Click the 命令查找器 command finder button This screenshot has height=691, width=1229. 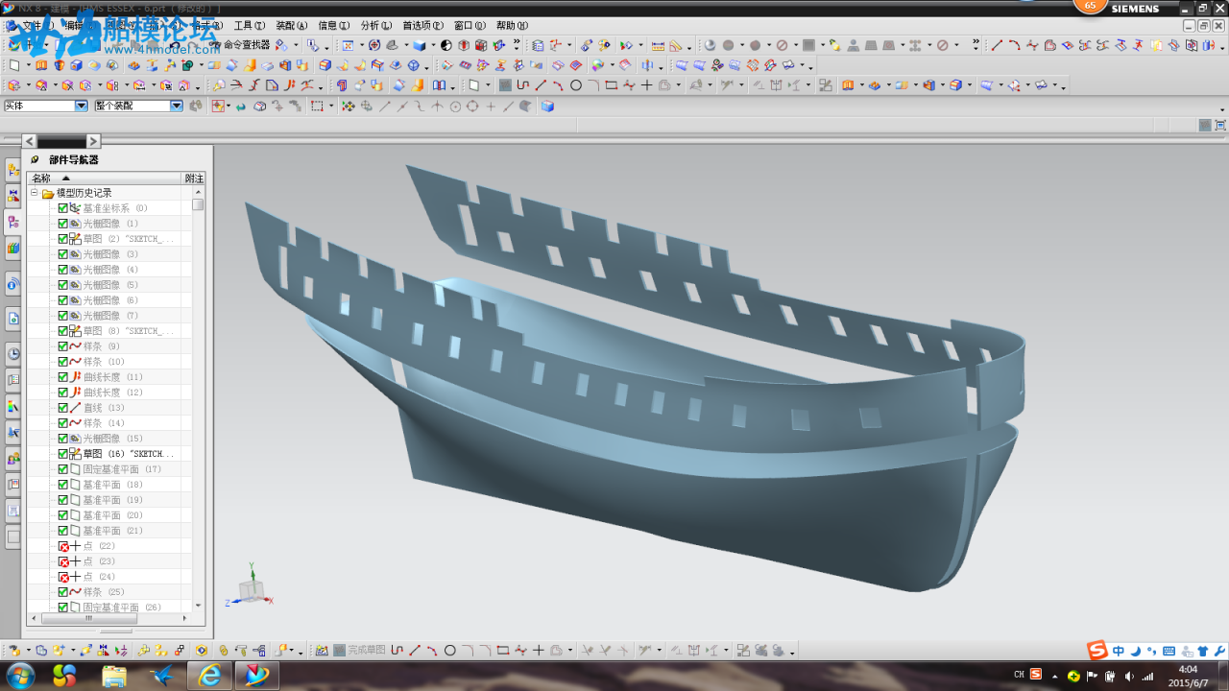[x=240, y=45]
